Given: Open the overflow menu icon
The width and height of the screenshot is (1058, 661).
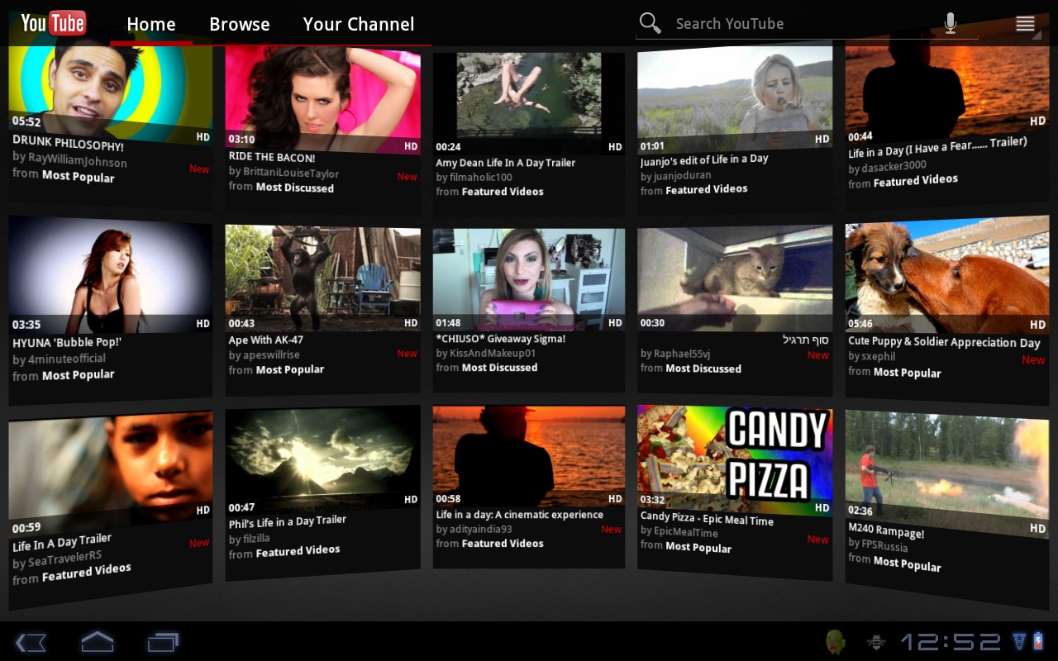Looking at the screenshot, I should tap(1025, 24).
